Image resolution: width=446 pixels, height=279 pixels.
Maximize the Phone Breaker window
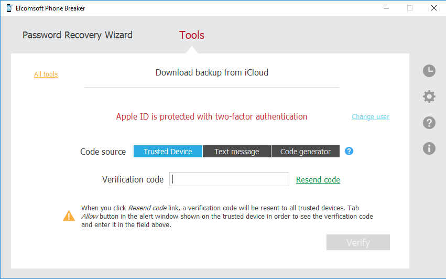pyautogui.click(x=409, y=8)
